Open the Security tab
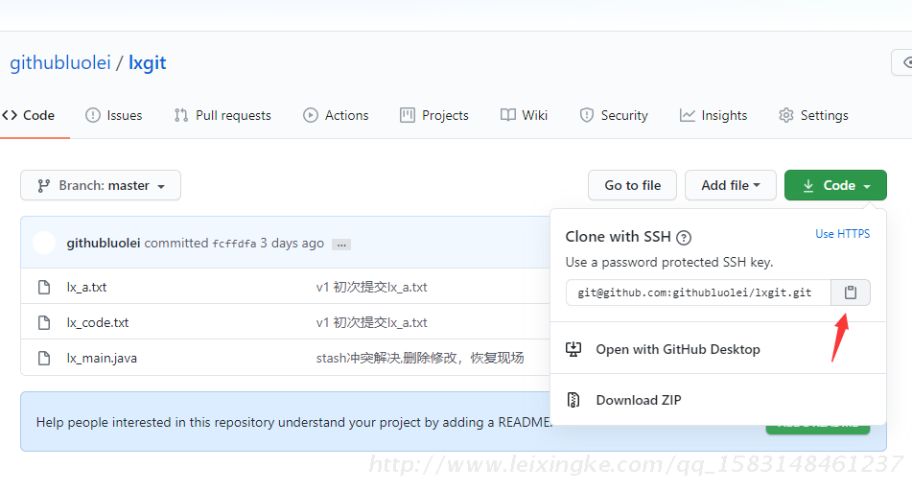The width and height of the screenshot is (912, 491). [x=614, y=115]
